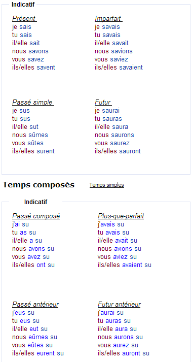192x362 pixels.
Task: Click the word 'savons' in Présent
Action: tap(39, 51)
